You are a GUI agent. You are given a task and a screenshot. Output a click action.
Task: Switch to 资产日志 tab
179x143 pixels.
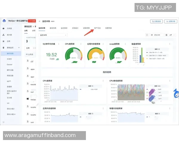click(97, 28)
